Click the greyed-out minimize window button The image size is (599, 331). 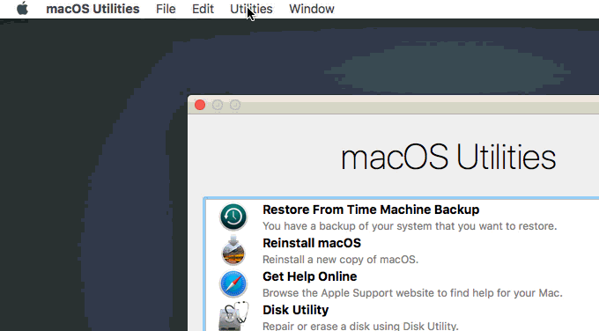click(218, 105)
